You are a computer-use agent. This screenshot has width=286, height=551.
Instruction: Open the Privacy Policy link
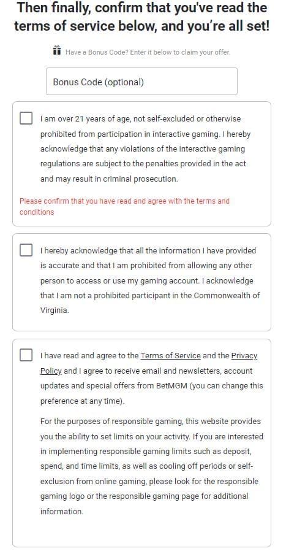149,363
